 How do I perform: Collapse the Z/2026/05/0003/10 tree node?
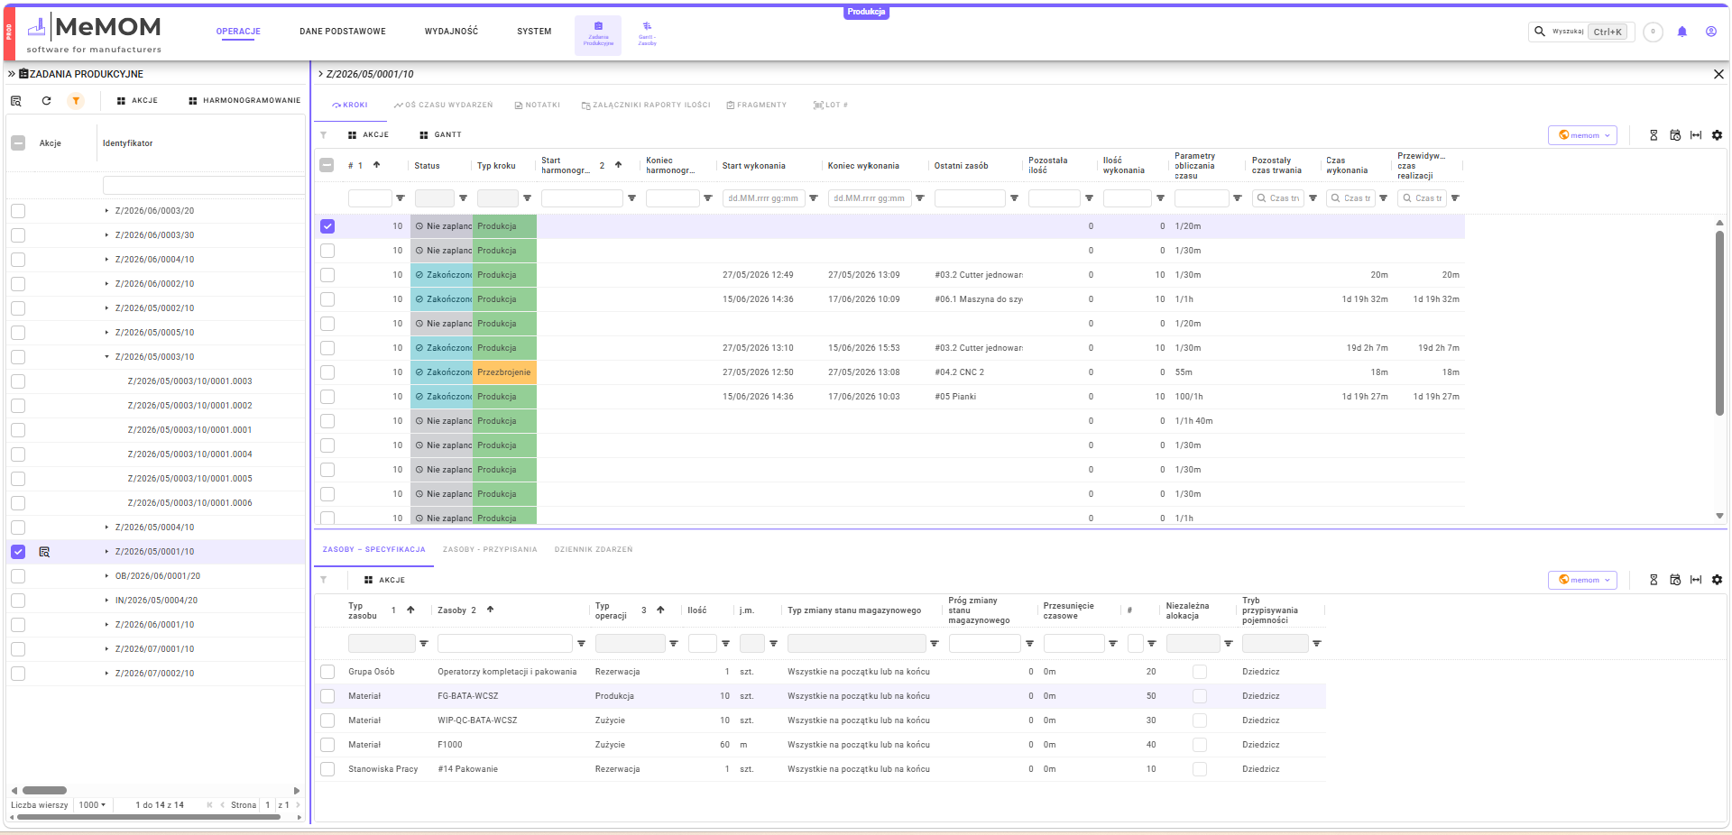tap(106, 357)
